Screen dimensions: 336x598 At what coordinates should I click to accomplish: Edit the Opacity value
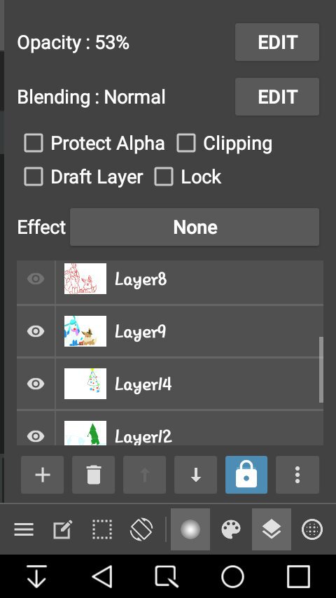tap(277, 42)
